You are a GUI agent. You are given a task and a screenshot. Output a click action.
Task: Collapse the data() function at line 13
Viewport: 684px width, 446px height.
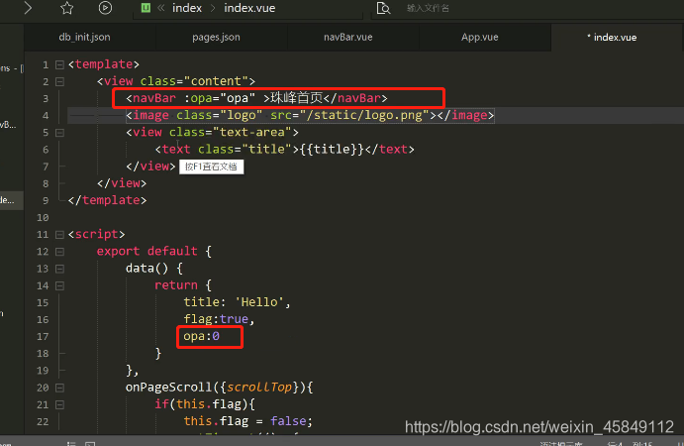[x=59, y=269]
